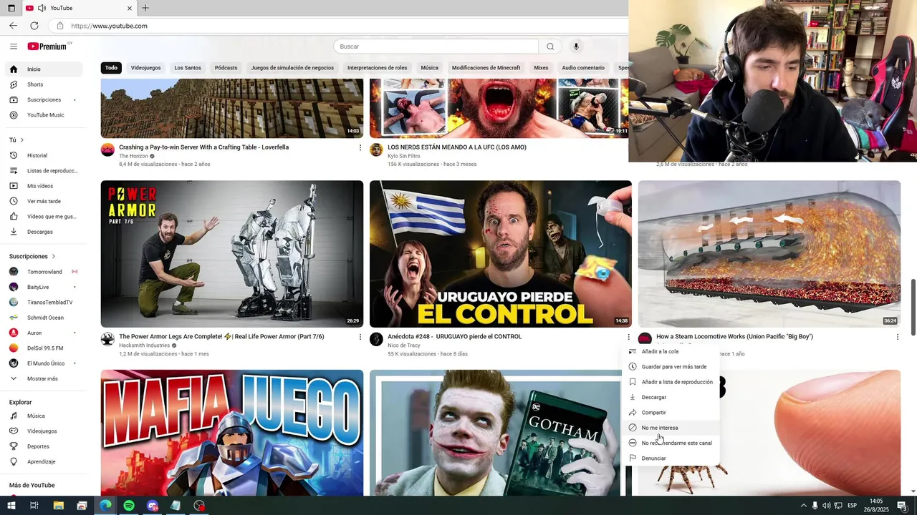Open Ver más tarde sidebar item
This screenshot has width=917, height=515.
point(44,201)
